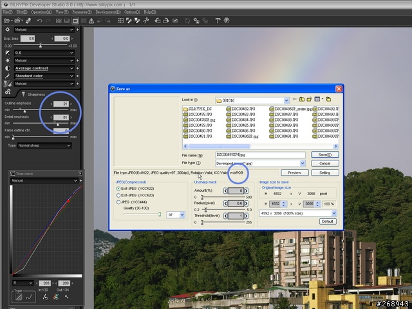Open the Look in folder dropdown
Image resolution: width=412 pixels, height=309 pixels.
(286, 100)
